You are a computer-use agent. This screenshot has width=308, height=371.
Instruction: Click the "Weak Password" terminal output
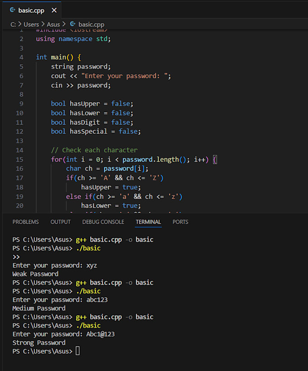click(35, 274)
